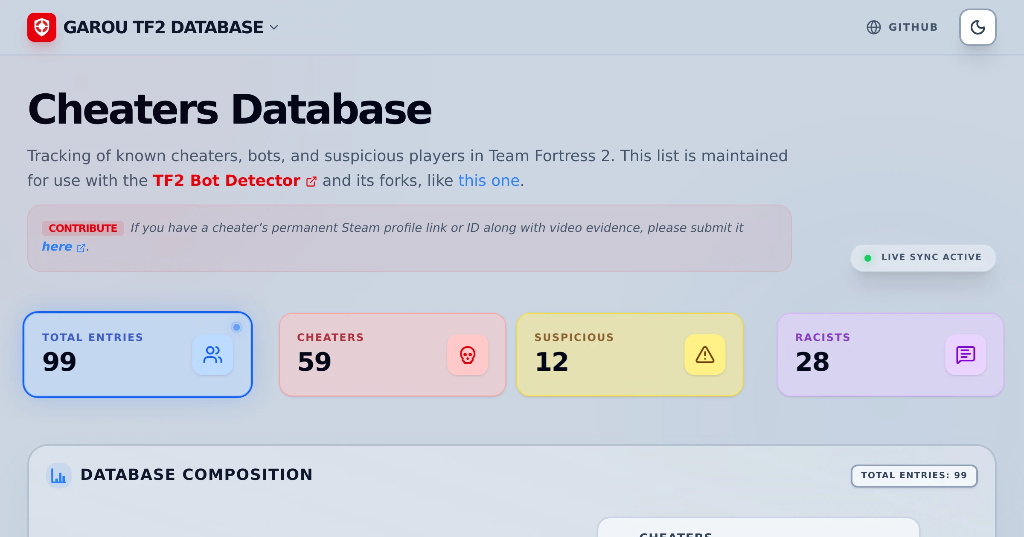
Task: Click the users icon in Total Entries card
Action: pos(212,355)
